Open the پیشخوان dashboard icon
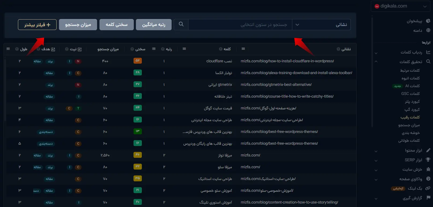Viewport: 433px width, 207px height. point(428,21)
